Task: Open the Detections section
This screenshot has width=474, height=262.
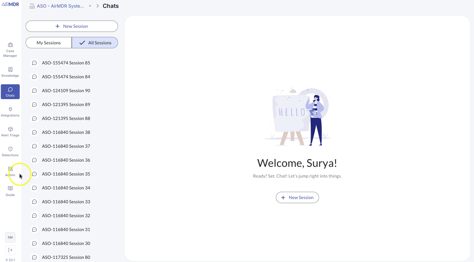Action: pos(10,152)
